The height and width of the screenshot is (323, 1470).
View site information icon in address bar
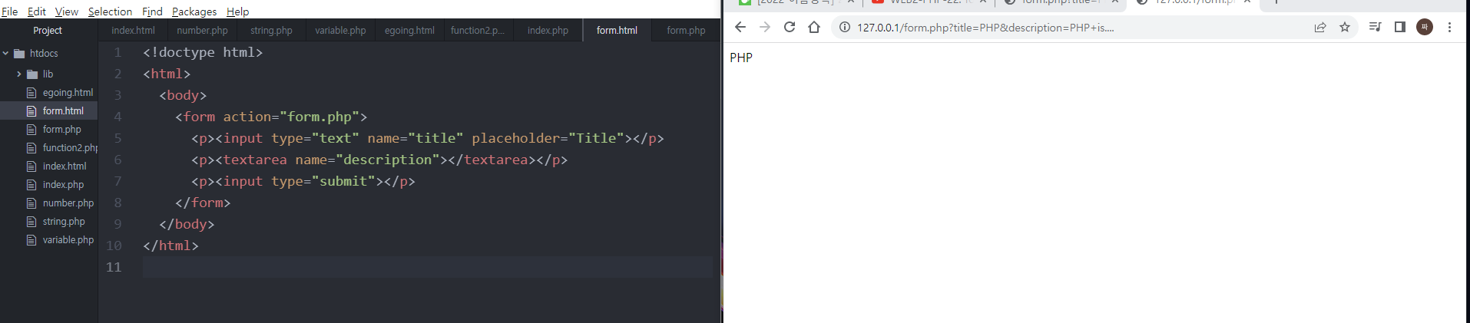coord(844,27)
